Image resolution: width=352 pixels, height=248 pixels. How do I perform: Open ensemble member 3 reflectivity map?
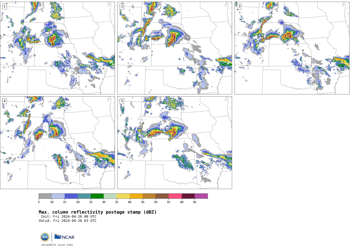tap(292, 48)
